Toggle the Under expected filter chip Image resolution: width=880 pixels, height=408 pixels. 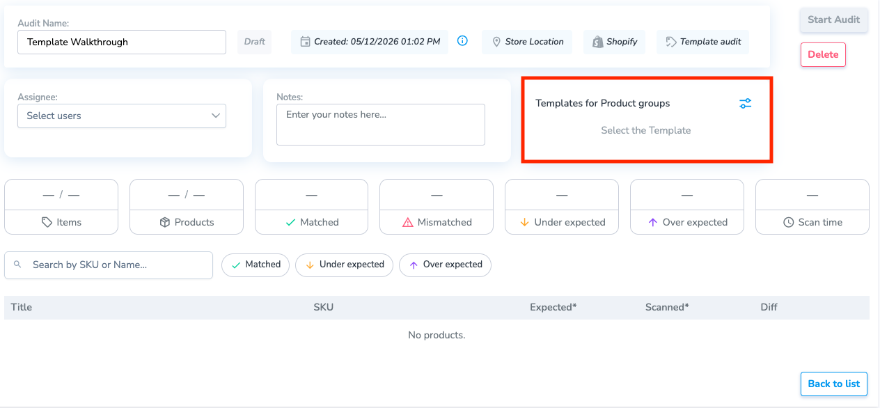344,265
